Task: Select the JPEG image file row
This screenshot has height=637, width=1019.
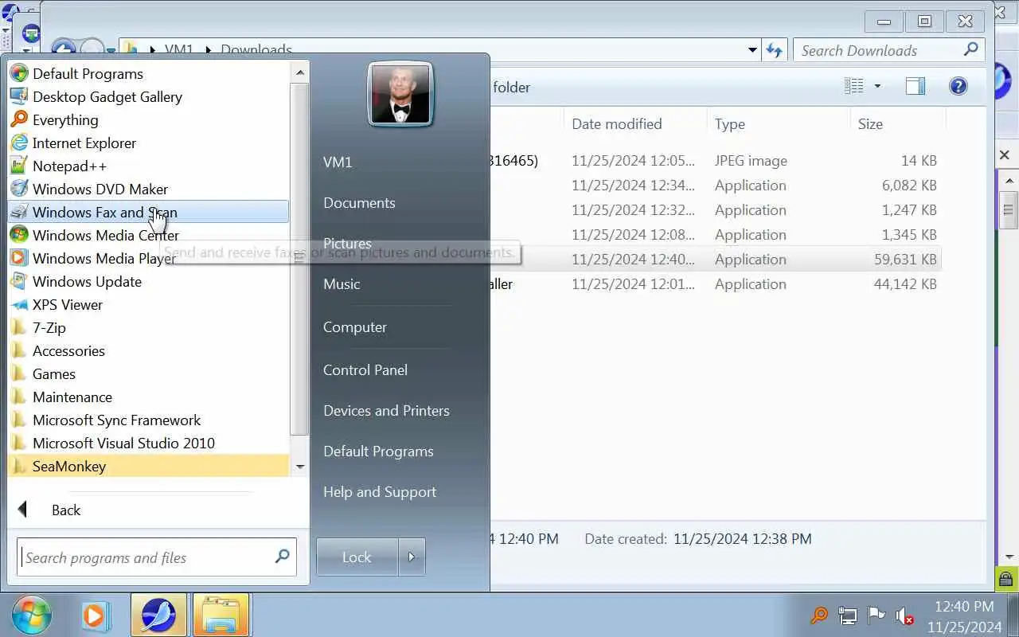Action: click(716, 160)
